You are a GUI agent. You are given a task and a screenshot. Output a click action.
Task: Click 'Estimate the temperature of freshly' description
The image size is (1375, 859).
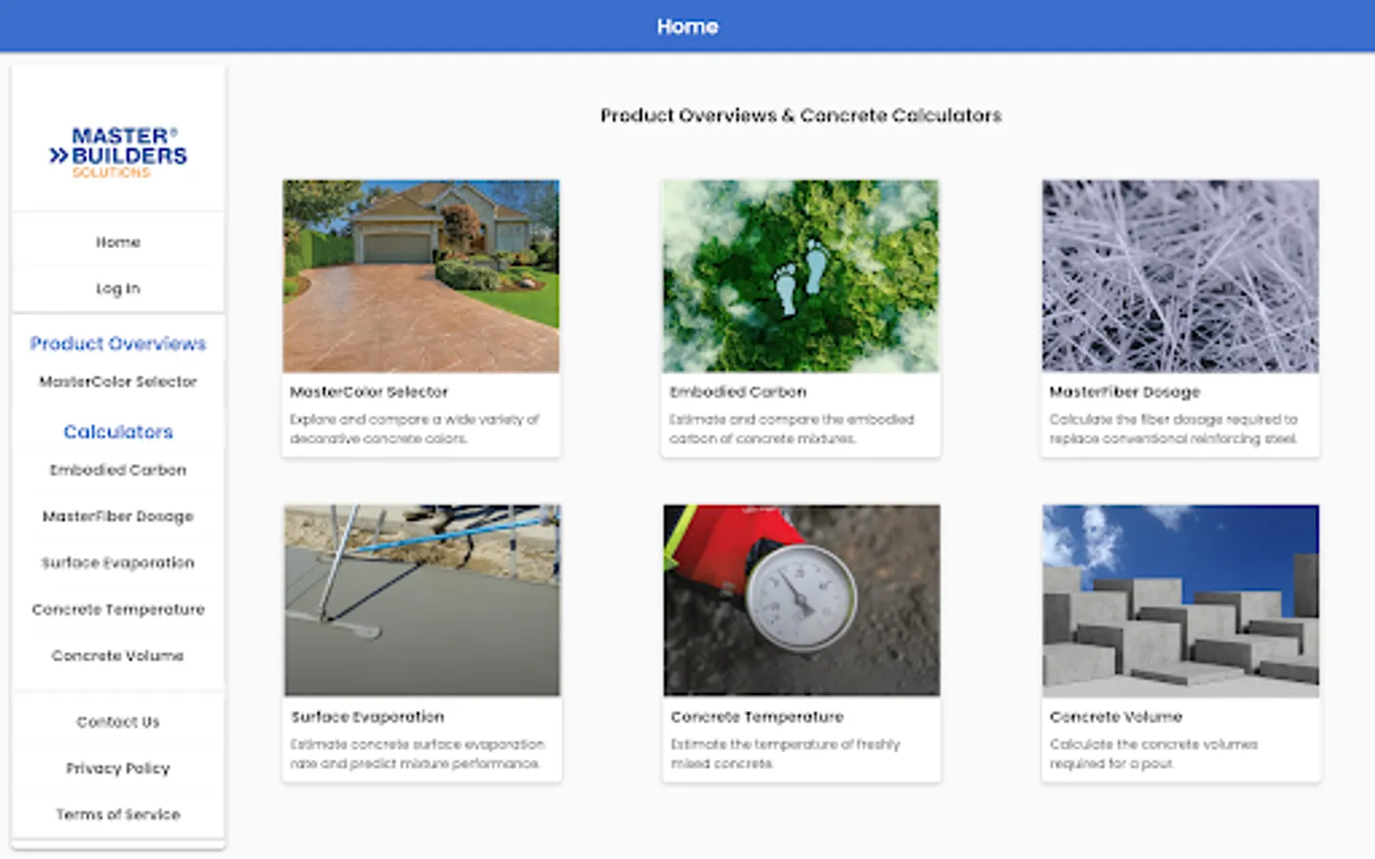coord(785,753)
